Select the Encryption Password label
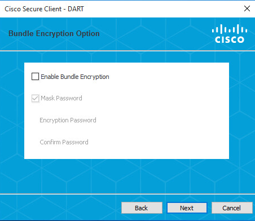Image resolution: width=255 pixels, height=221 pixels. (x=68, y=120)
